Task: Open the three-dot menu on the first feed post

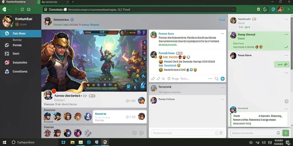Action: (x=222, y=34)
